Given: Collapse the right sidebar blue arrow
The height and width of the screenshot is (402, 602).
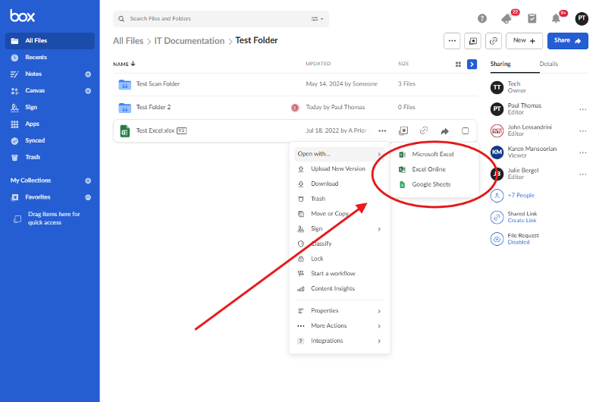Looking at the screenshot, I should 472,64.
